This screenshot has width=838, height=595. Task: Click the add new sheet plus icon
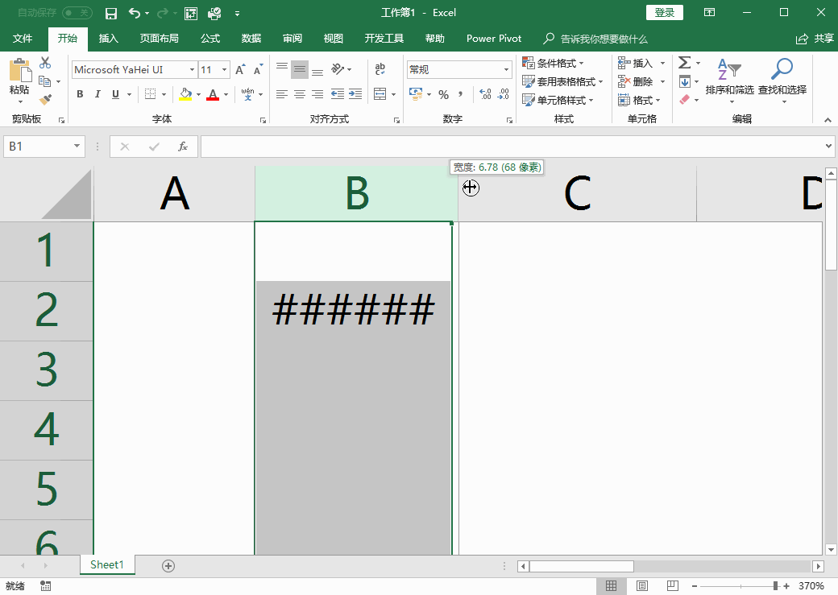point(168,566)
